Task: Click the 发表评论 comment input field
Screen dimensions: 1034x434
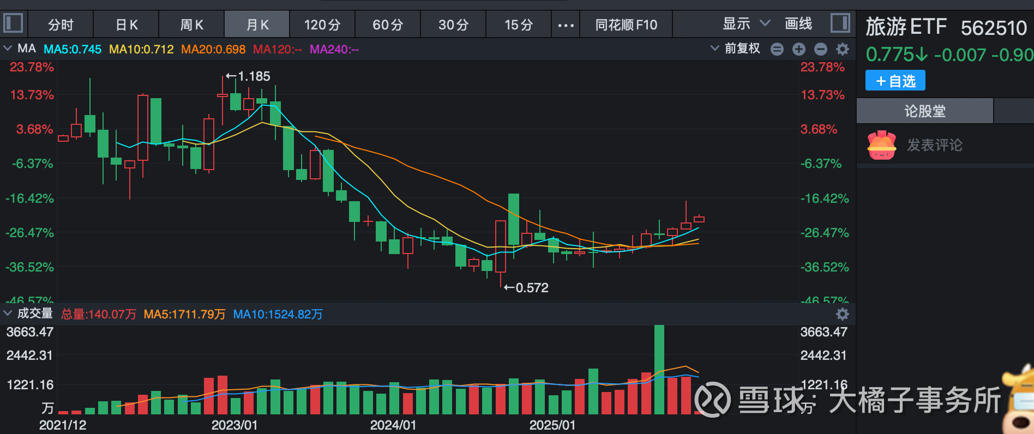Action: click(x=935, y=145)
